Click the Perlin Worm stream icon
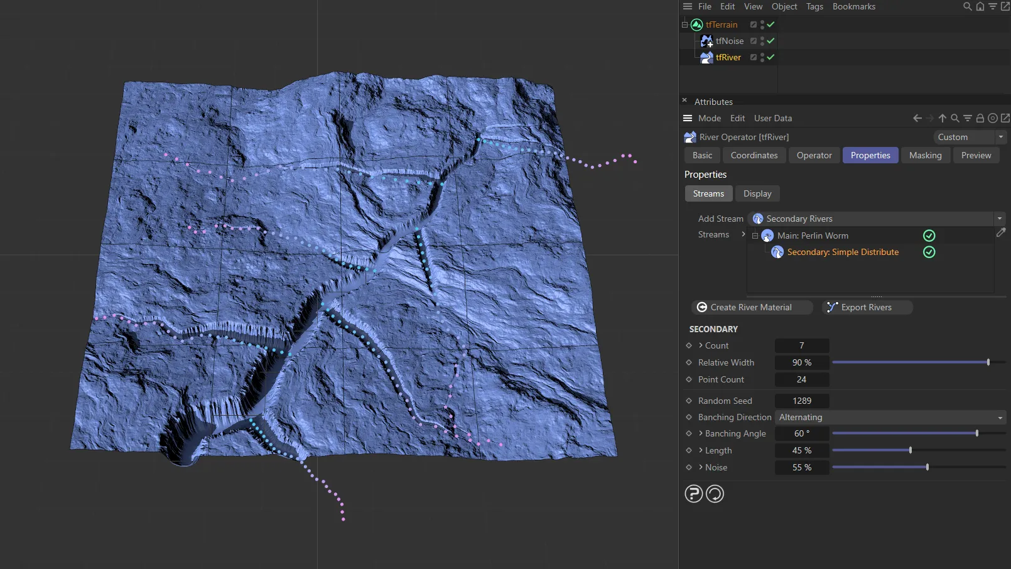 tap(767, 236)
